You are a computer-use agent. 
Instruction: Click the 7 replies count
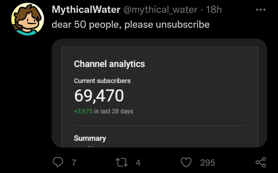[x=74, y=163]
